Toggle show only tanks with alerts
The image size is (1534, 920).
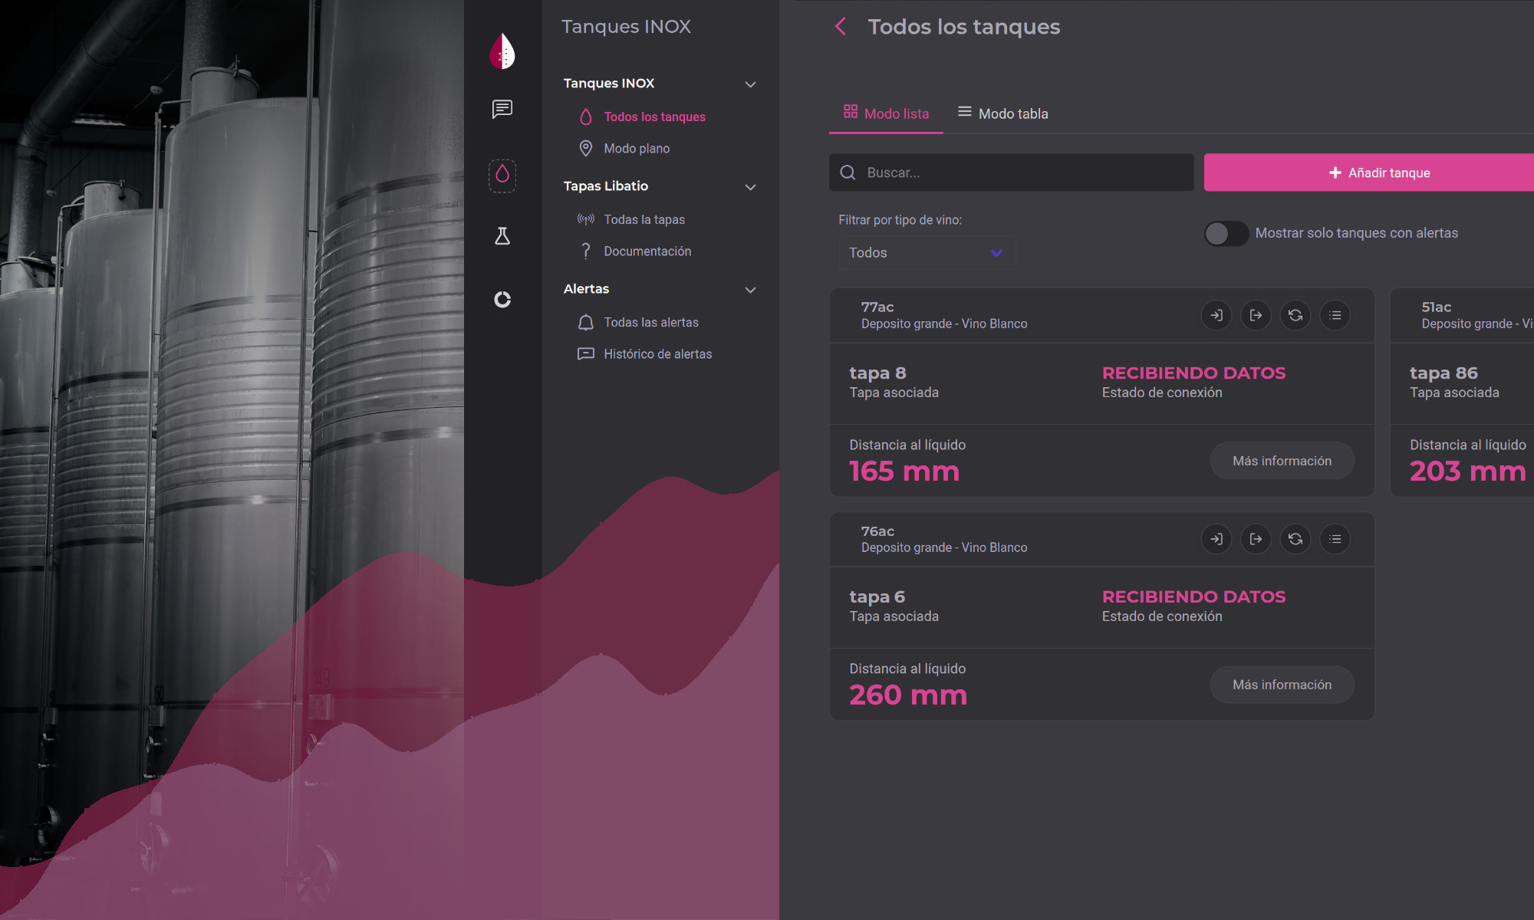[x=1226, y=233]
